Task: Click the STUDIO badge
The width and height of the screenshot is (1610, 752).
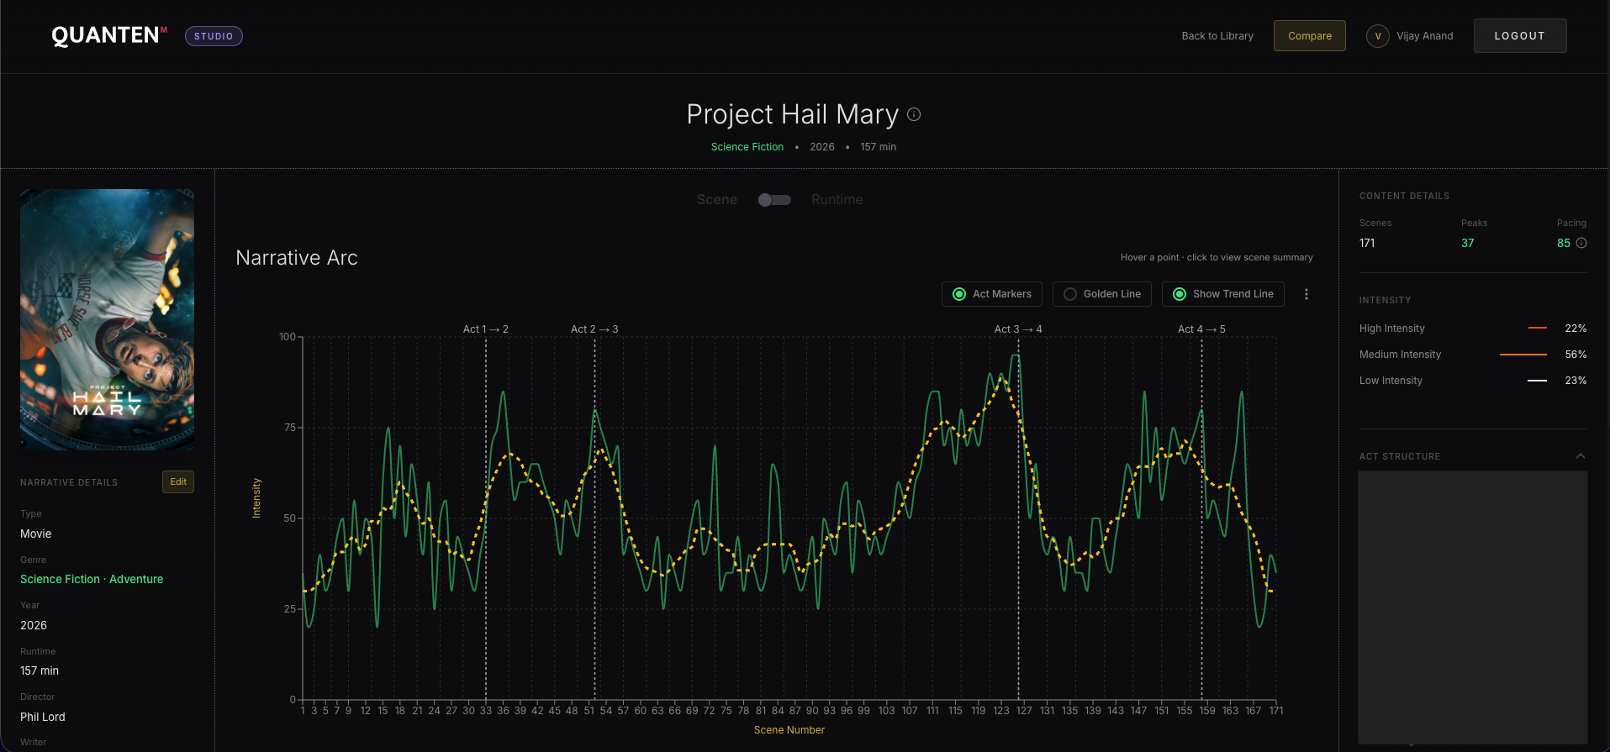Action: coord(214,36)
